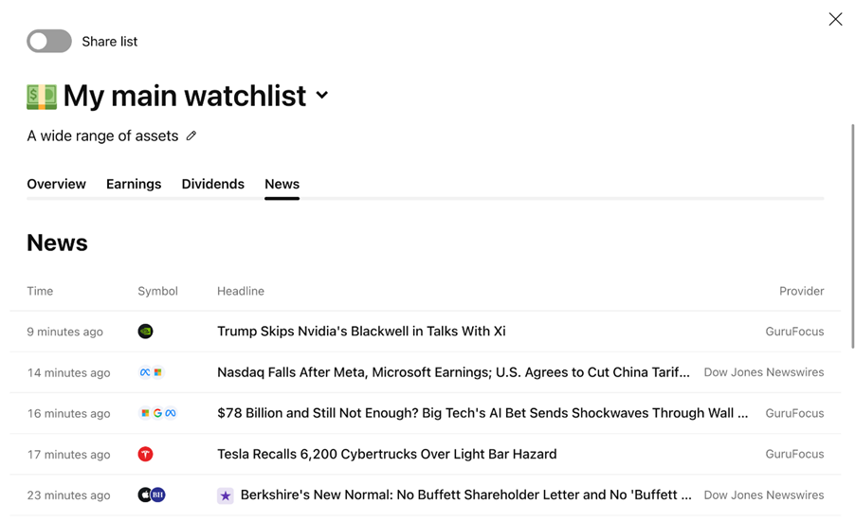
Task: Close the watchlist dialog with the X
Action: pyautogui.click(x=835, y=19)
